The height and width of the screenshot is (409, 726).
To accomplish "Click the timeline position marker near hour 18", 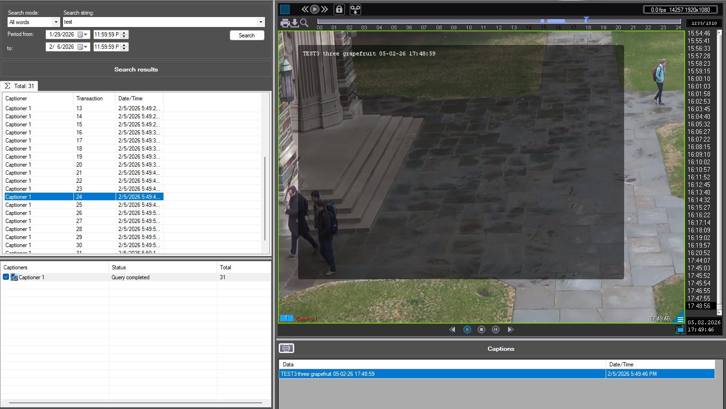I will click(586, 20).
